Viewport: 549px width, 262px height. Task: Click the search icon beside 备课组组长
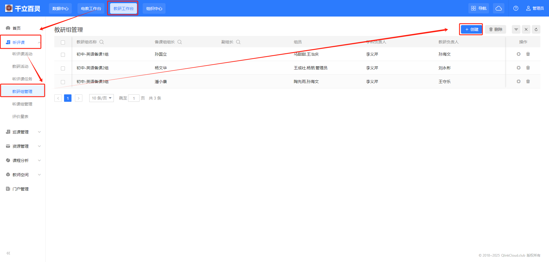[180, 42]
